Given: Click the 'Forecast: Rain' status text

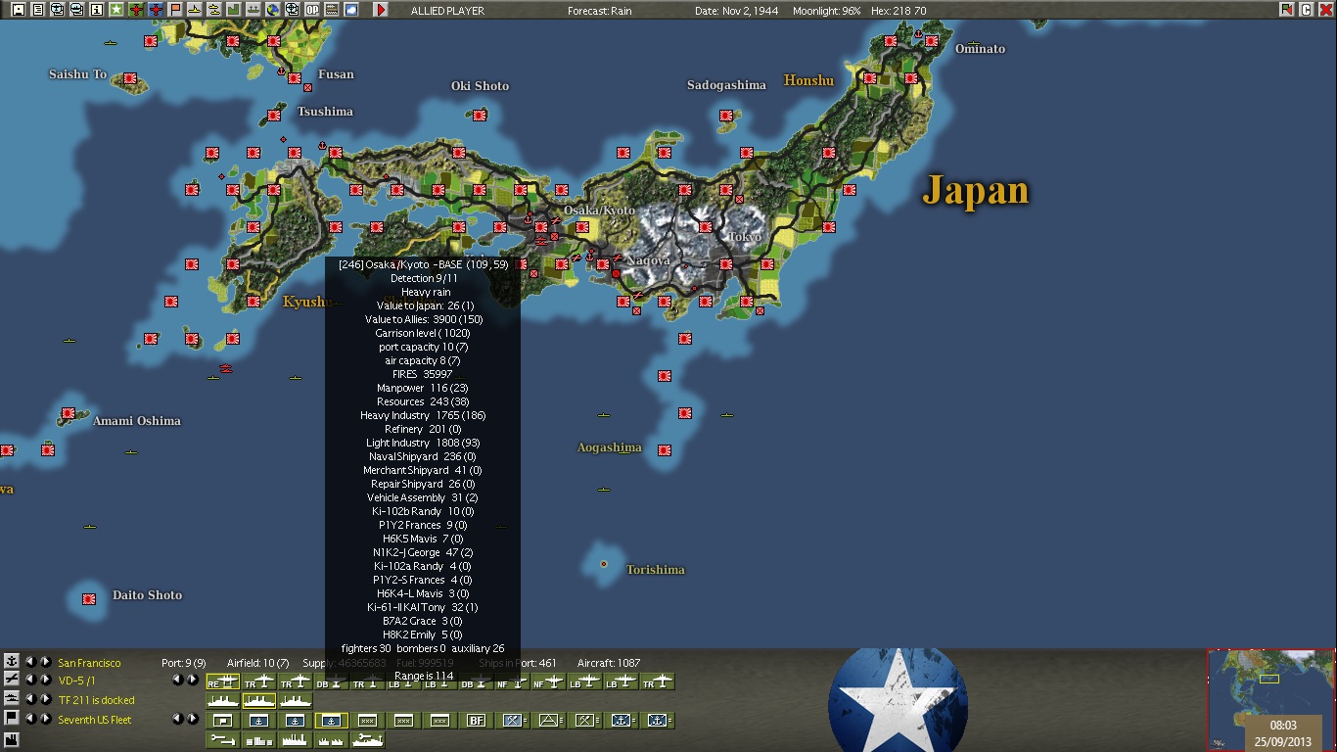Looking at the screenshot, I should pos(600,11).
